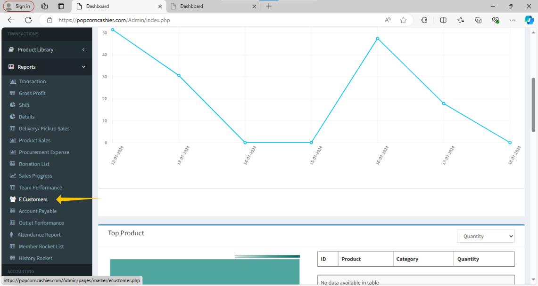Click the Delivery/ Pickup Sales table icon
Viewport: 538px width, 286px height.
point(13,128)
